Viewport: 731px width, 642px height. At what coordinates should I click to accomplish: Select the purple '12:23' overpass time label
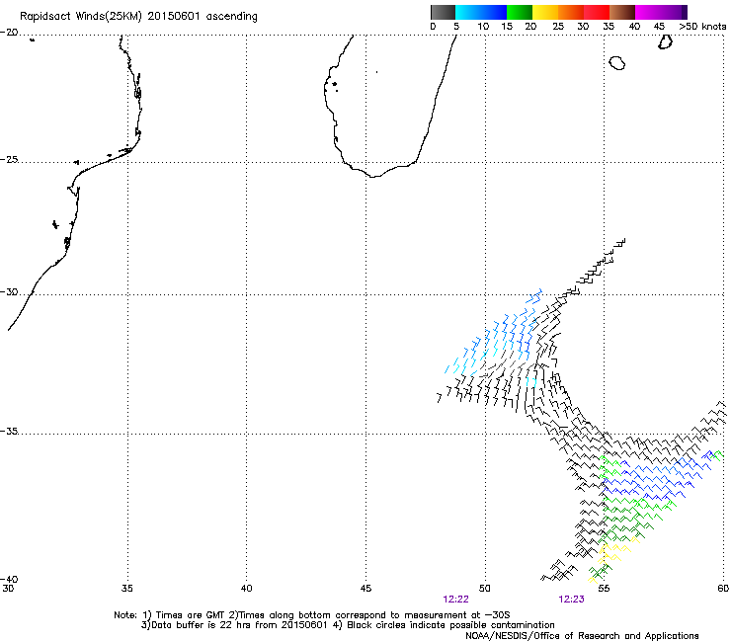[x=571, y=600]
